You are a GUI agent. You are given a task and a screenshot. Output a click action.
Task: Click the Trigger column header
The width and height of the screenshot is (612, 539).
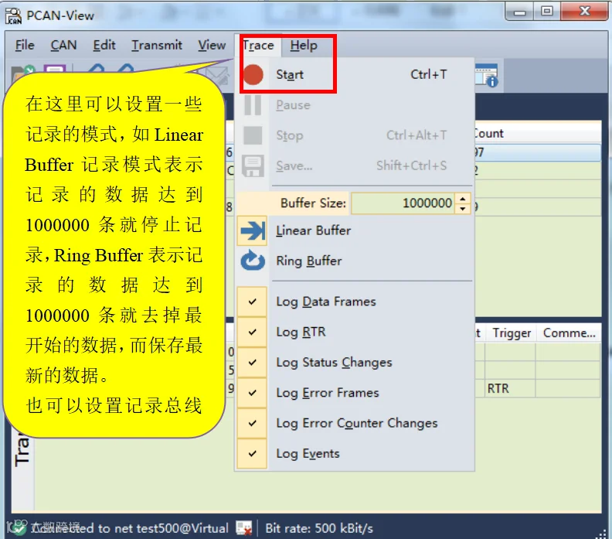click(511, 333)
